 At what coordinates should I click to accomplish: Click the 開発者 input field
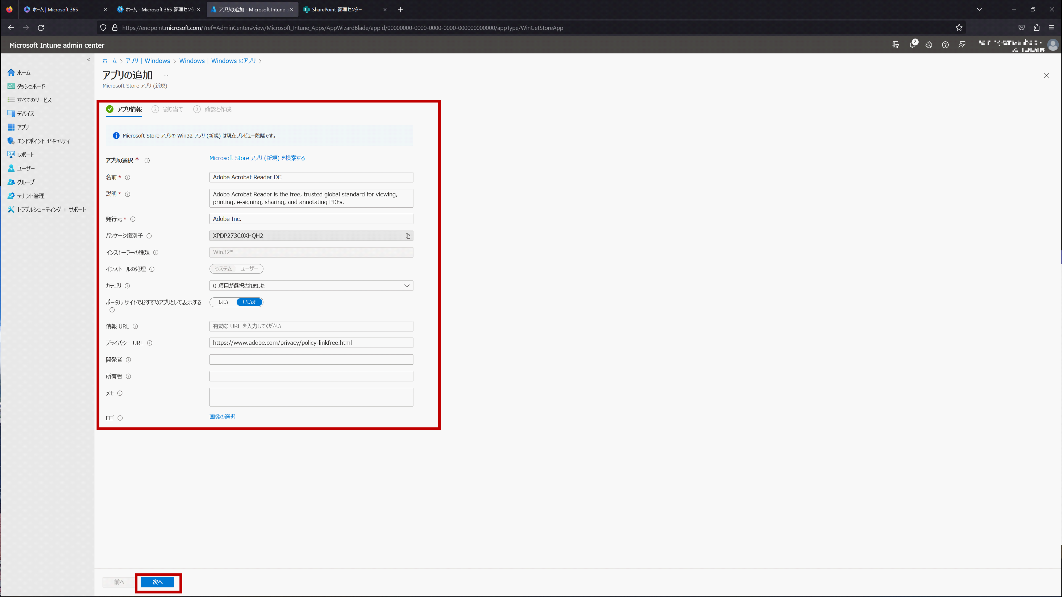point(311,360)
